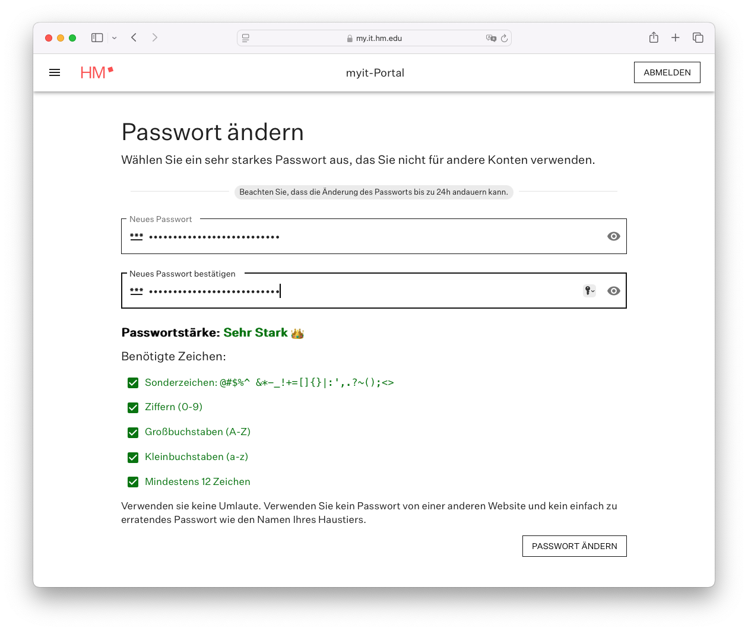The width and height of the screenshot is (748, 631).
Task: Open the Safari share sheet
Action: tap(654, 38)
